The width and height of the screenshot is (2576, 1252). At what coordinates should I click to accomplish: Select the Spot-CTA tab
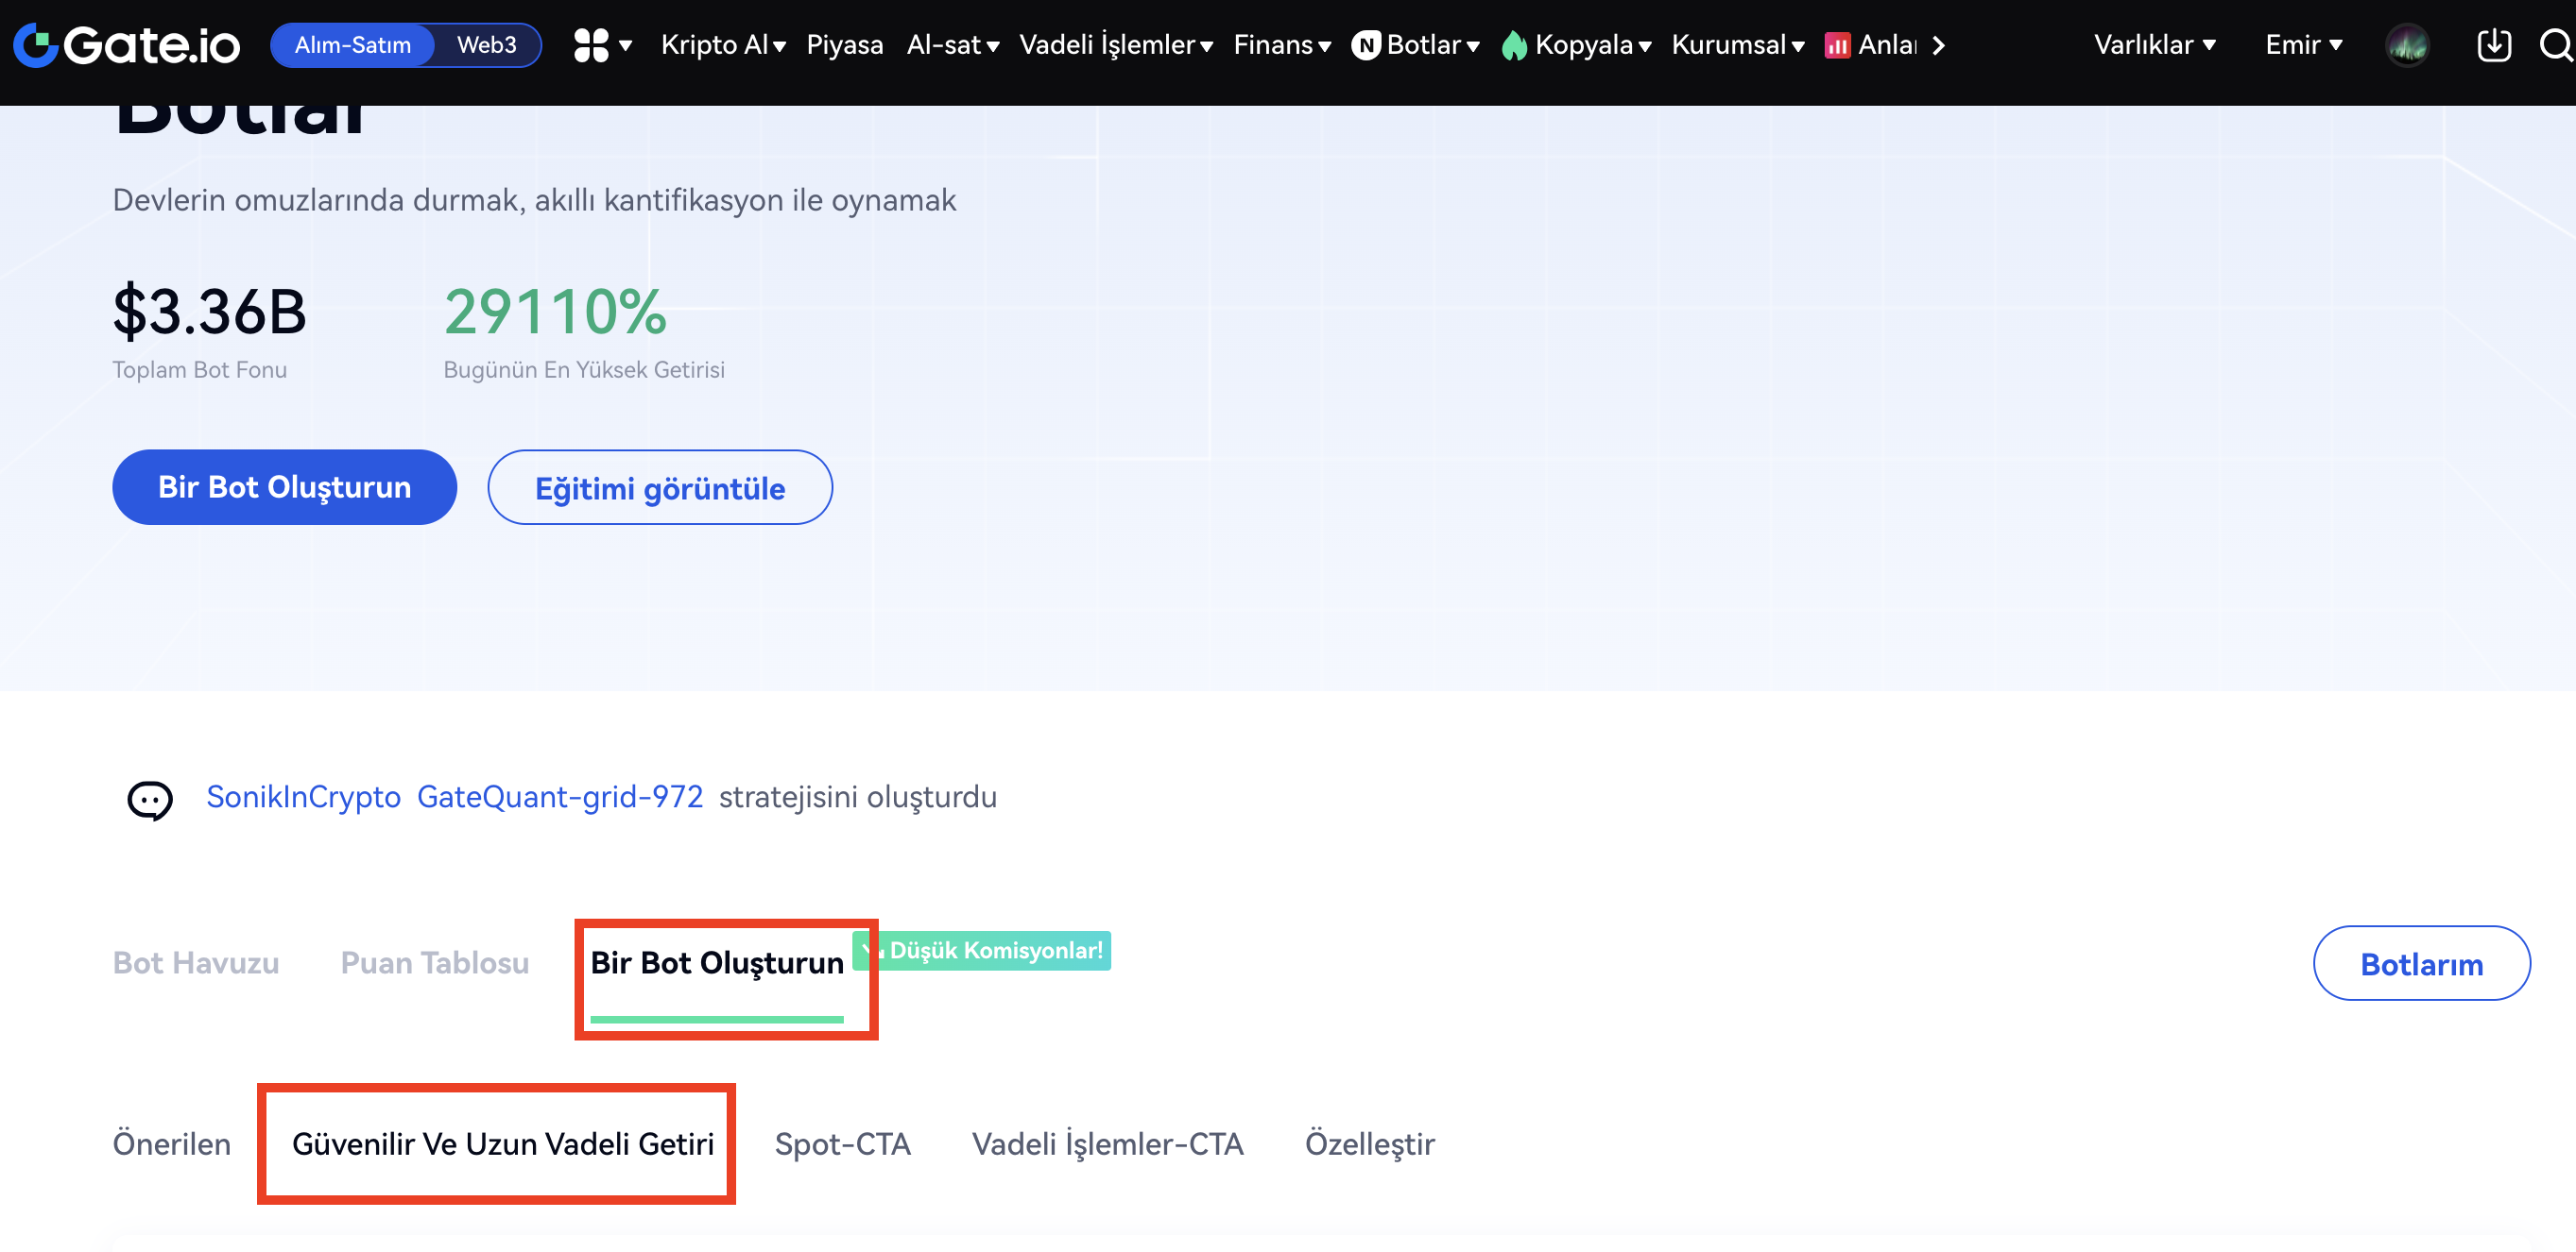click(x=842, y=1143)
